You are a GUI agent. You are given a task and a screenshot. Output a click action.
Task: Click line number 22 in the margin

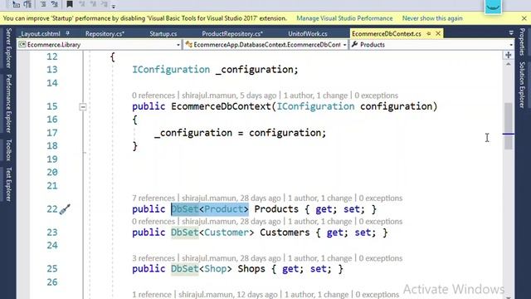pos(52,209)
